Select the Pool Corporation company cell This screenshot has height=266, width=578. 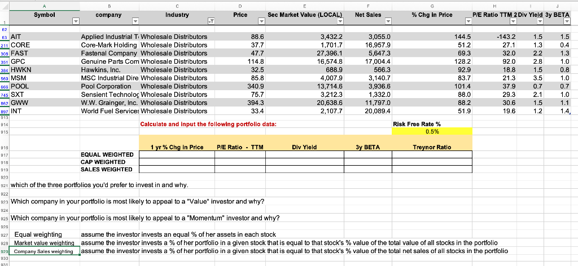(x=110, y=86)
